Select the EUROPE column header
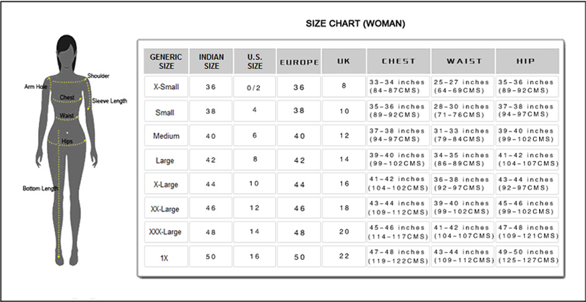This screenshot has width=586, height=302. (299, 62)
